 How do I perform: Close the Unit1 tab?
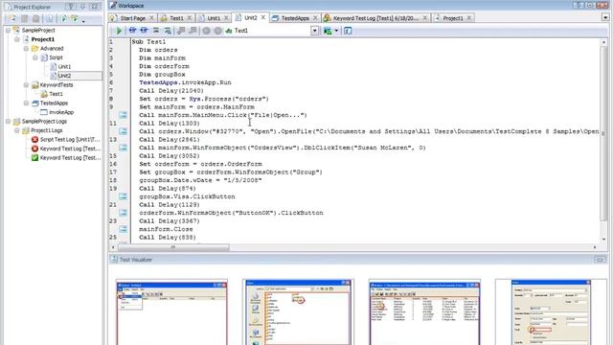226,18
